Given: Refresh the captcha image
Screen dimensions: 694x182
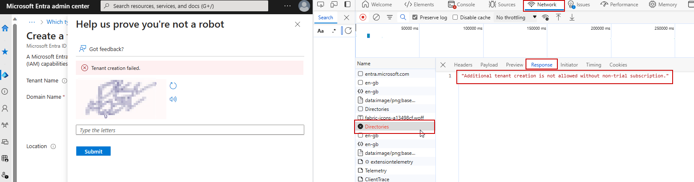Looking at the screenshot, I should [x=173, y=86].
